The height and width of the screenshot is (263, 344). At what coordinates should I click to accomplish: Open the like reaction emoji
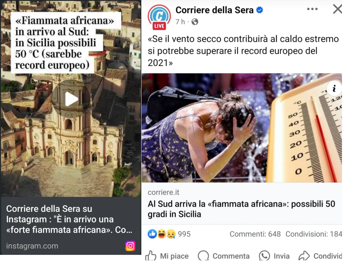pos(152,234)
